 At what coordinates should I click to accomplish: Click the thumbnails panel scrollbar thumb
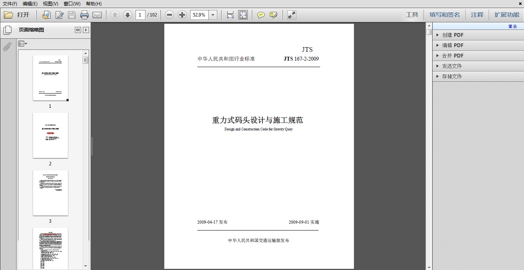pyautogui.click(x=86, y=60)
